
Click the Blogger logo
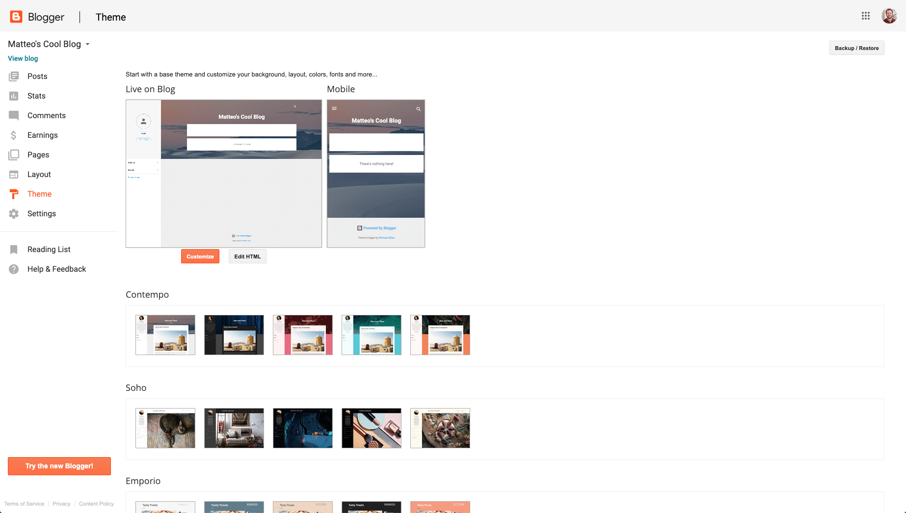coord(37,16)
